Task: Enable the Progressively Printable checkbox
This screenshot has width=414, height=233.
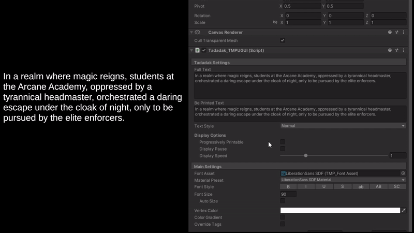Action: click(283, 142)
